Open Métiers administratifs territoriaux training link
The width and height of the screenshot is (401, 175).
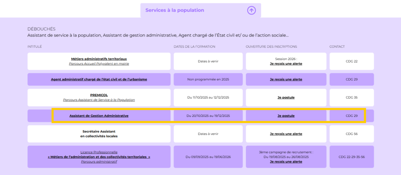point(99,59)
